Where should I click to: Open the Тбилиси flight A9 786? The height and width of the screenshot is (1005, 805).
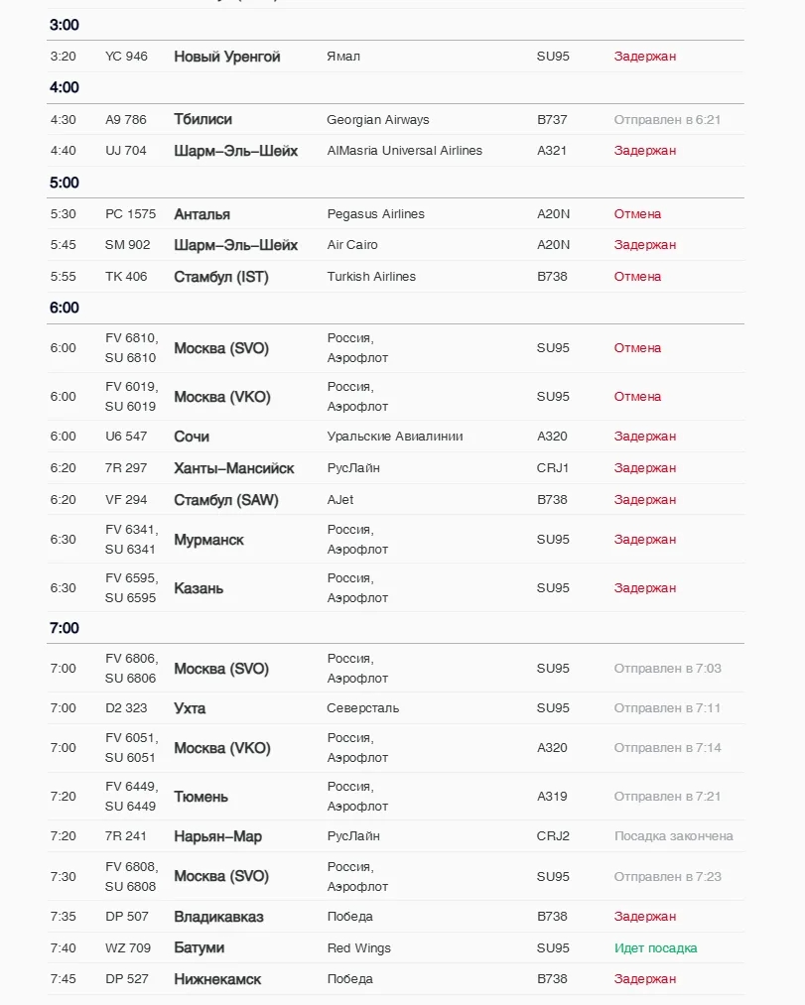pos(202,119)
